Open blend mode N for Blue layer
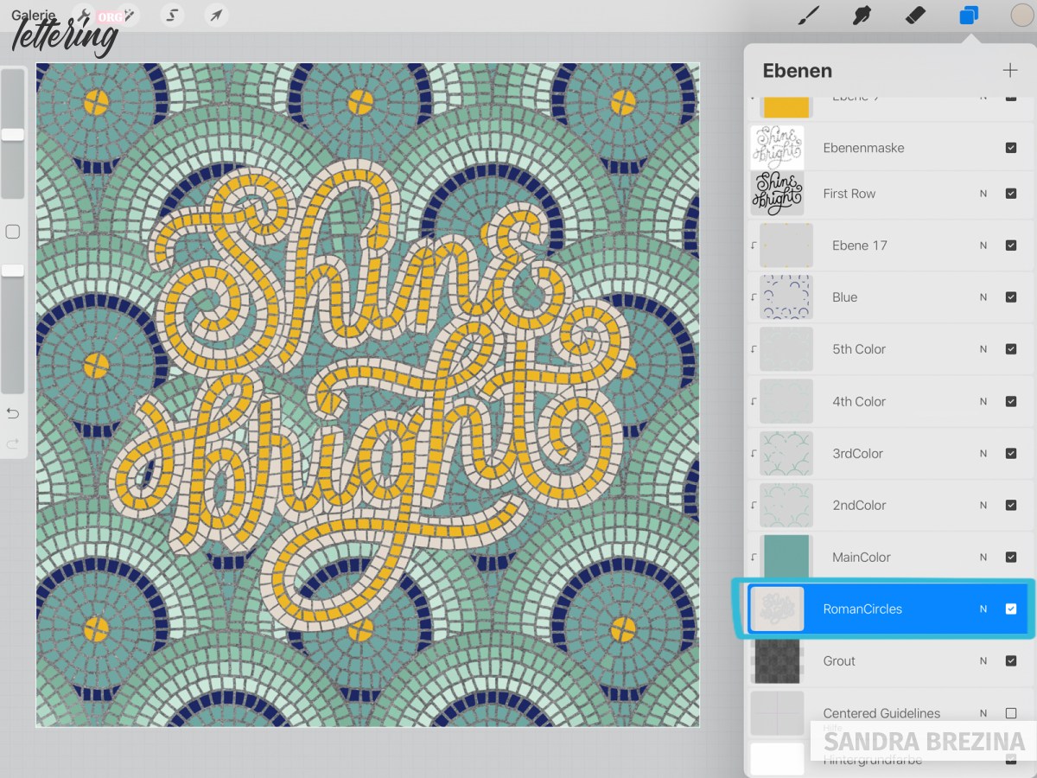The image size is (1037, 778). (983, 297)
